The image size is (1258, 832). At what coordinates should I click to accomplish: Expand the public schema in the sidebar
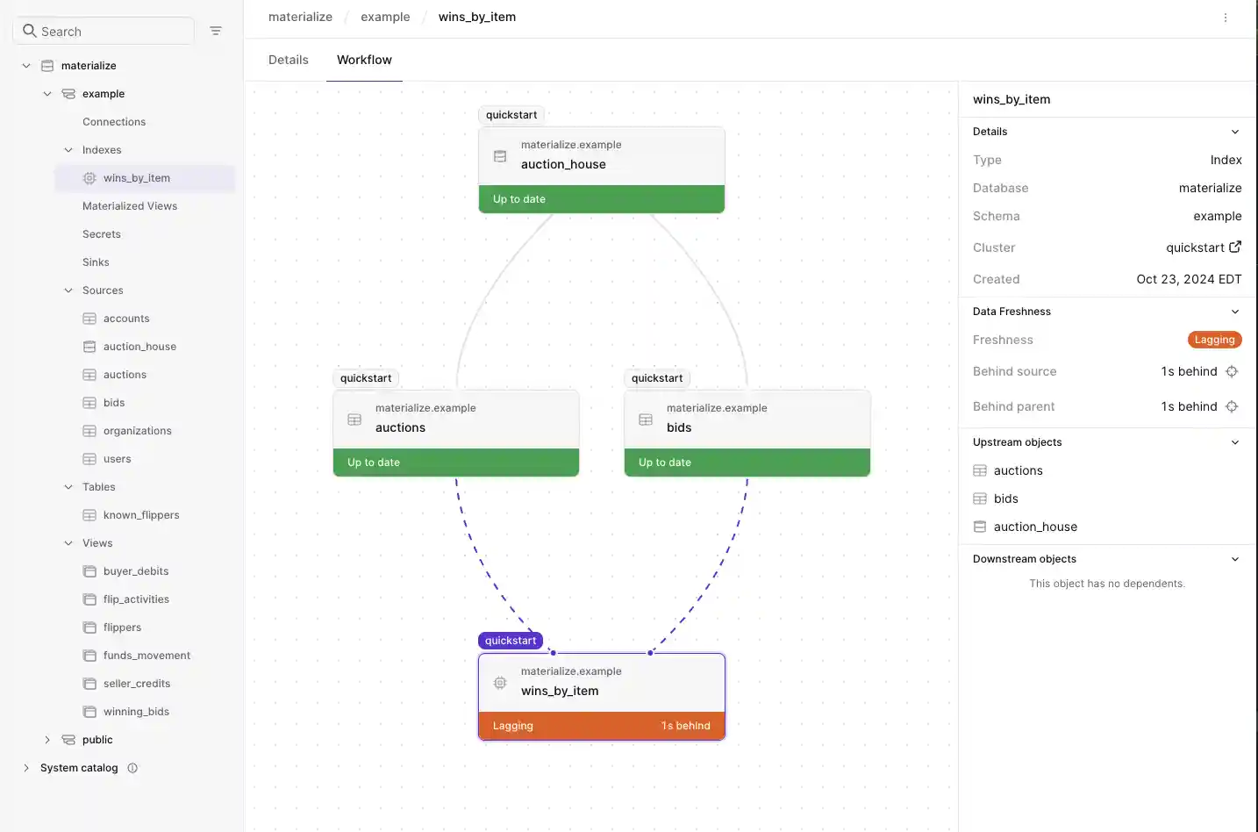[46, 739]
